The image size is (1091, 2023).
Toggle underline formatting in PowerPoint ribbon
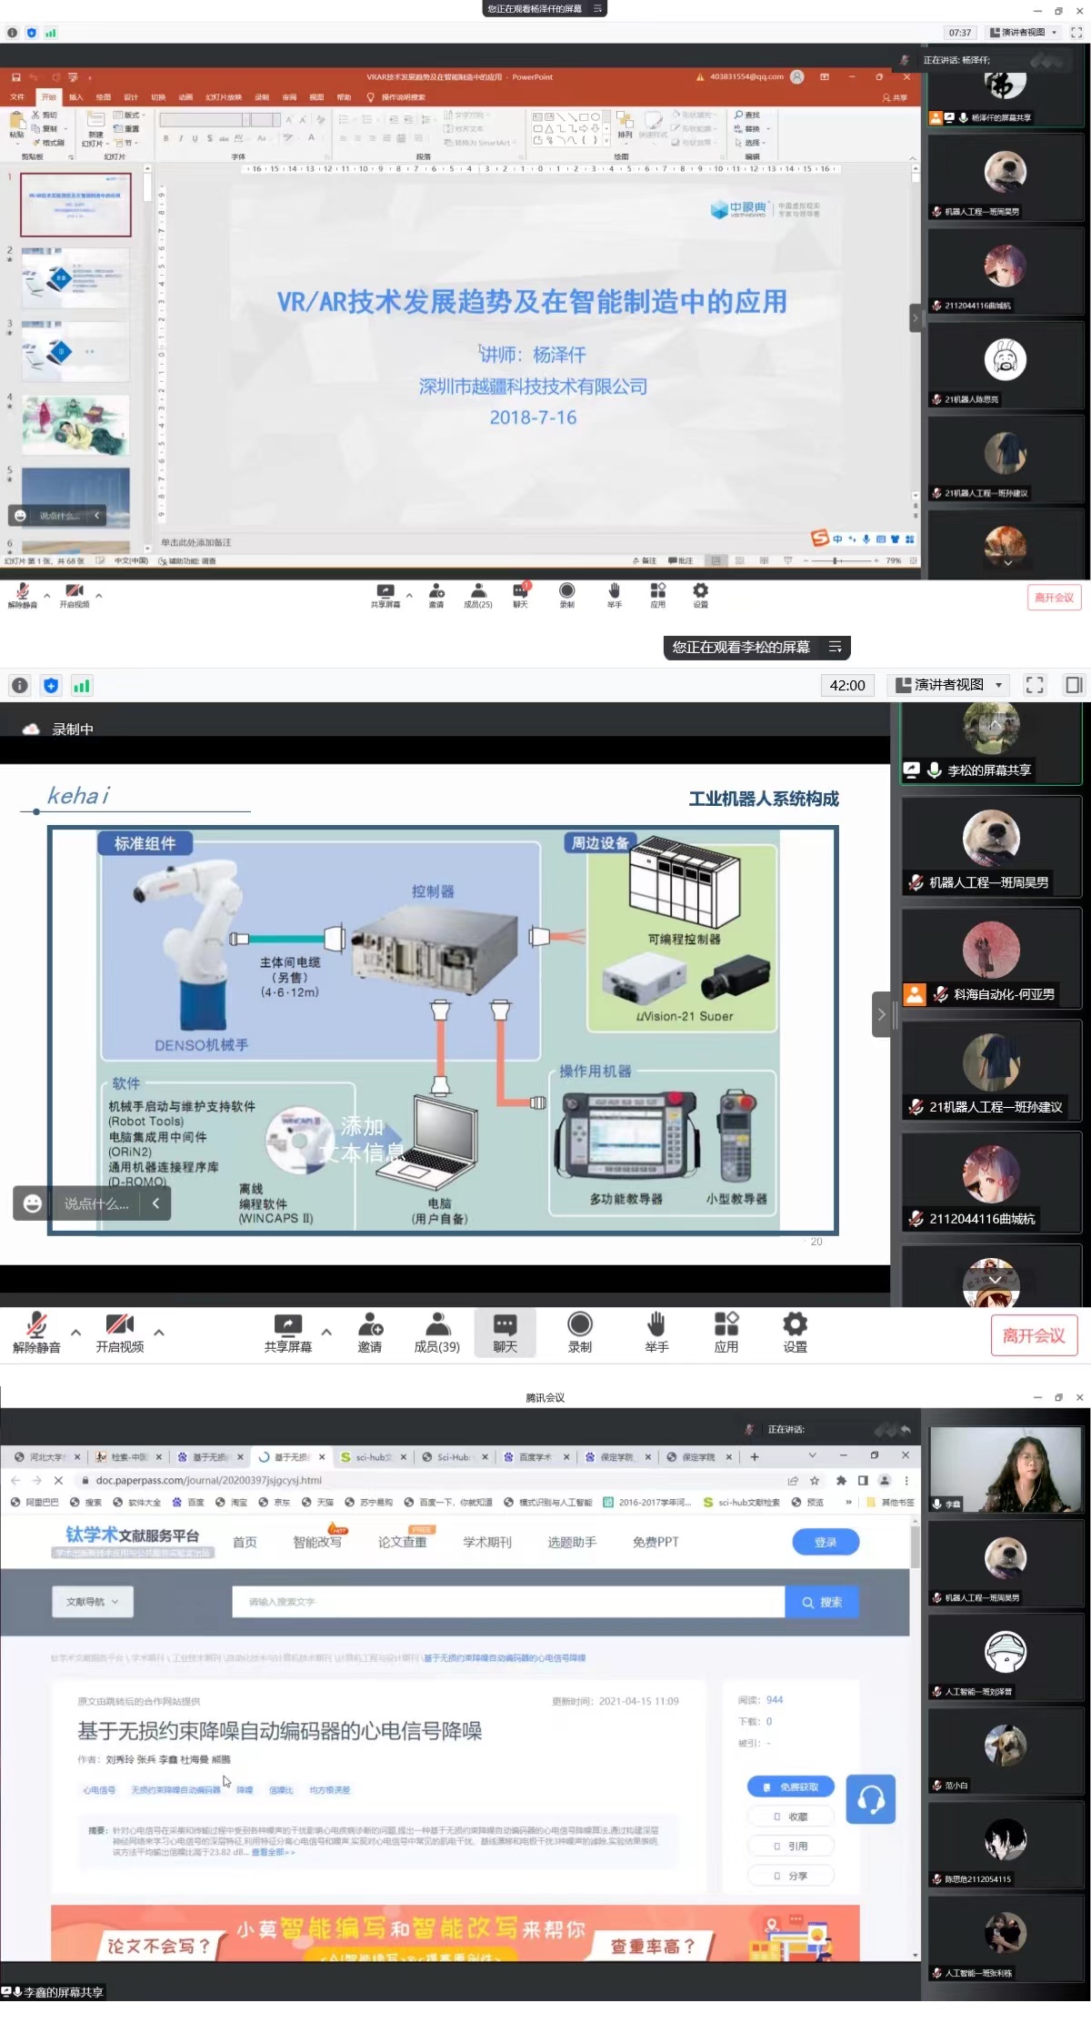(195, 138)
